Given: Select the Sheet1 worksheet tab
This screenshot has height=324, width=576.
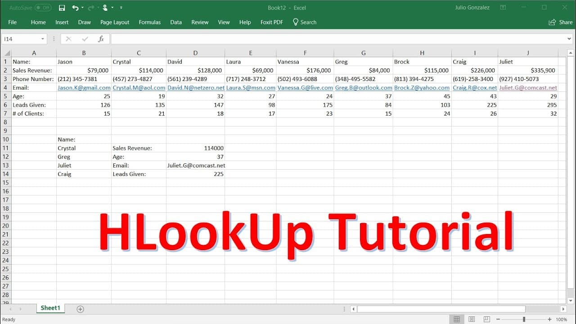Looking at the screenshot, I should pyautogui.click(x=50, y=308).
